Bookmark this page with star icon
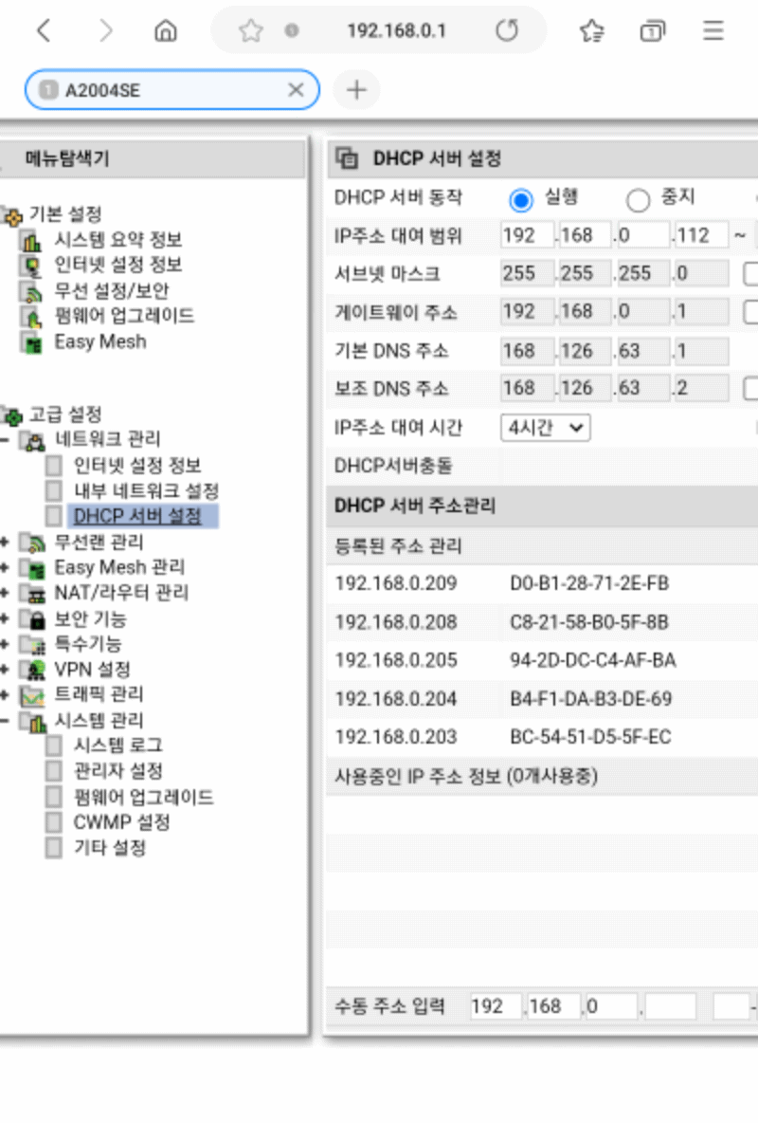The height and width of the screenshot is (1123, 758). (250, 30)
